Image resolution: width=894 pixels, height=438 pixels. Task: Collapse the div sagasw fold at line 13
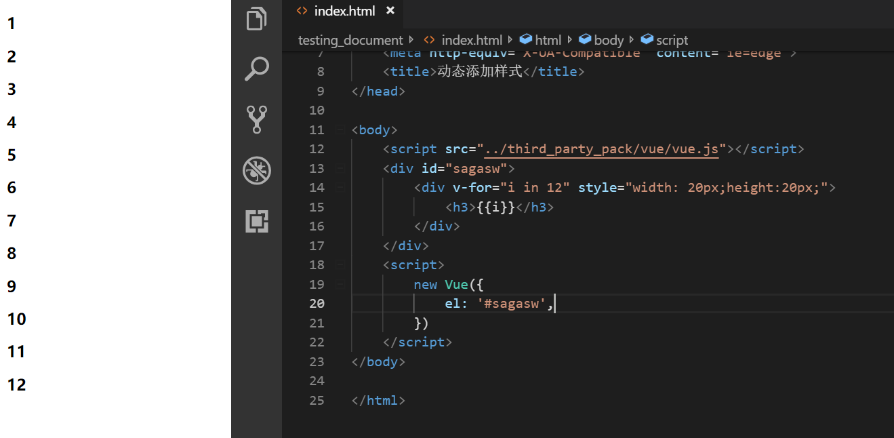pos(339,168)
